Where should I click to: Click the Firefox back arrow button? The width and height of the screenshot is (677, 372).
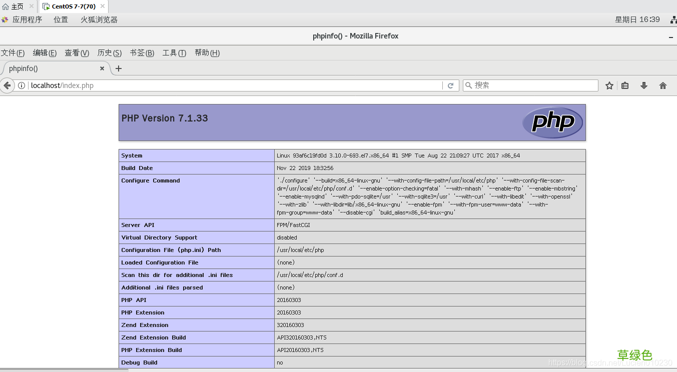point(7,85)
